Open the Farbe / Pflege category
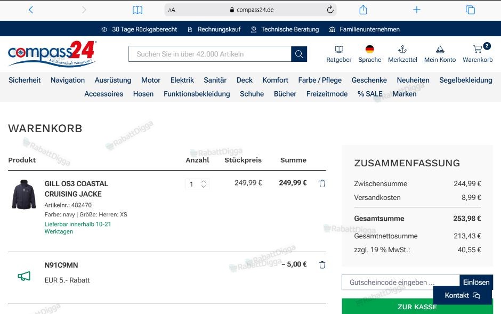The width and height of the screenshot is (501, 314). coord(320,80)
